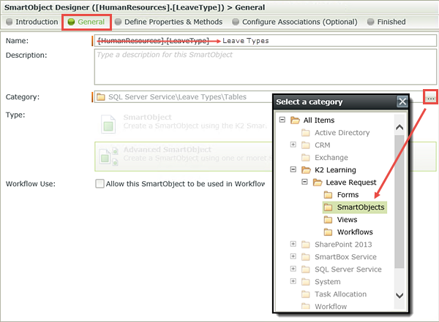Select the SQL Server Service category label

coord(348,269)
